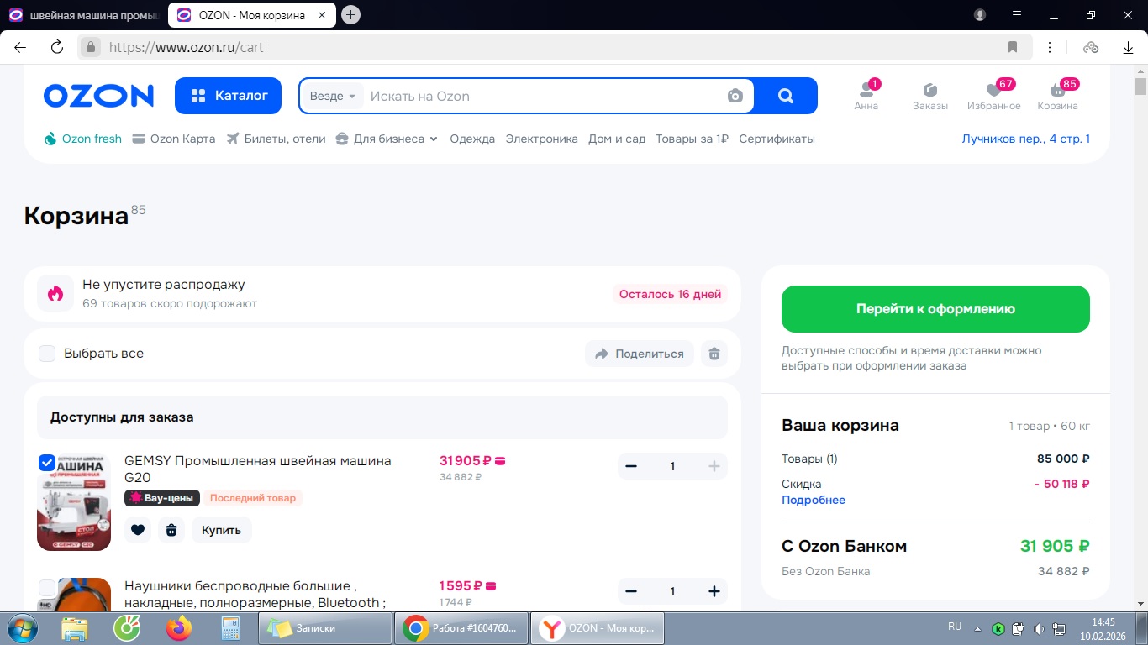Image resolution: width=1148 pixels, height=645 pixels.
Task: Open Заказы orders icon
Action: tap(930, 96)
